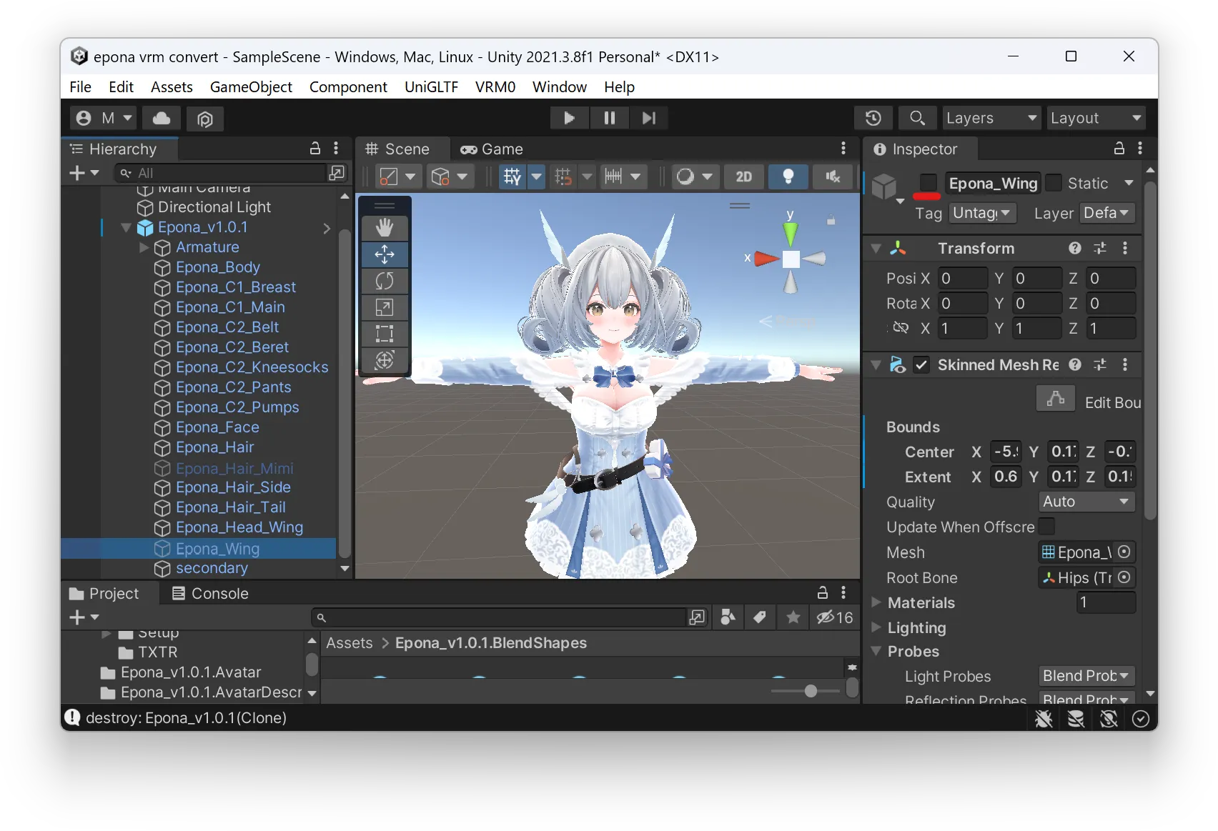The width and height of the screenshot is (1218, 831).
Task: Open Transform component help reference
Action: tap(1075, 248)
